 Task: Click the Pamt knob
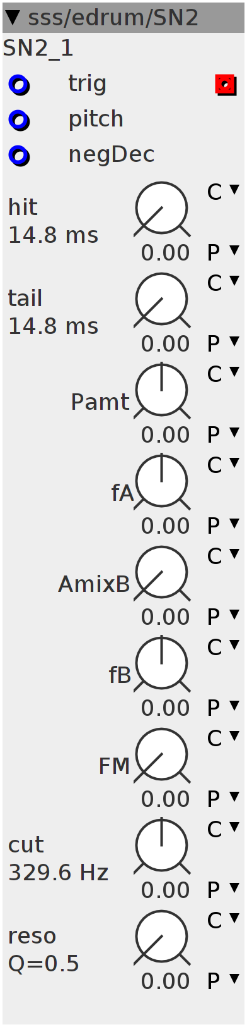pyautogui.click(x=162, y=391)
